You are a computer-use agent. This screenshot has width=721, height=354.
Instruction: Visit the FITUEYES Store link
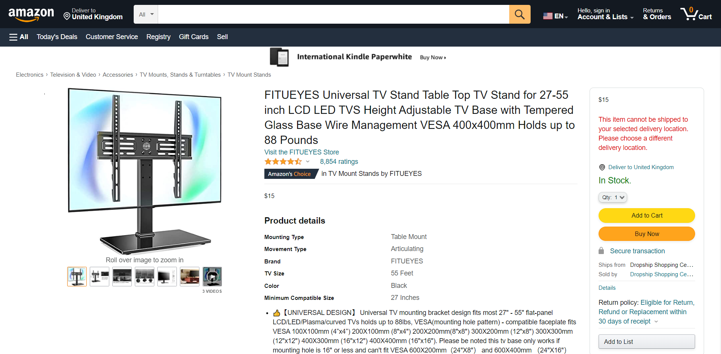coord(302,152)
